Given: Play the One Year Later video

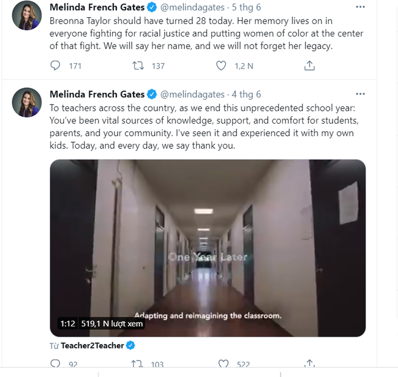Looking at the screenshot, I should 208,247.
